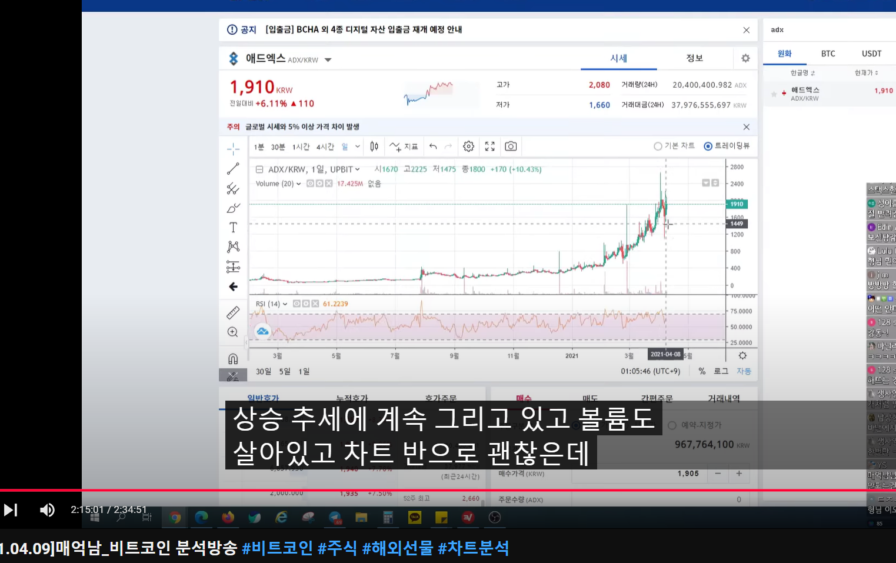Maximize the pane with the up-down arrow button
Screen dimensions: 896x563
coord(715,183)
